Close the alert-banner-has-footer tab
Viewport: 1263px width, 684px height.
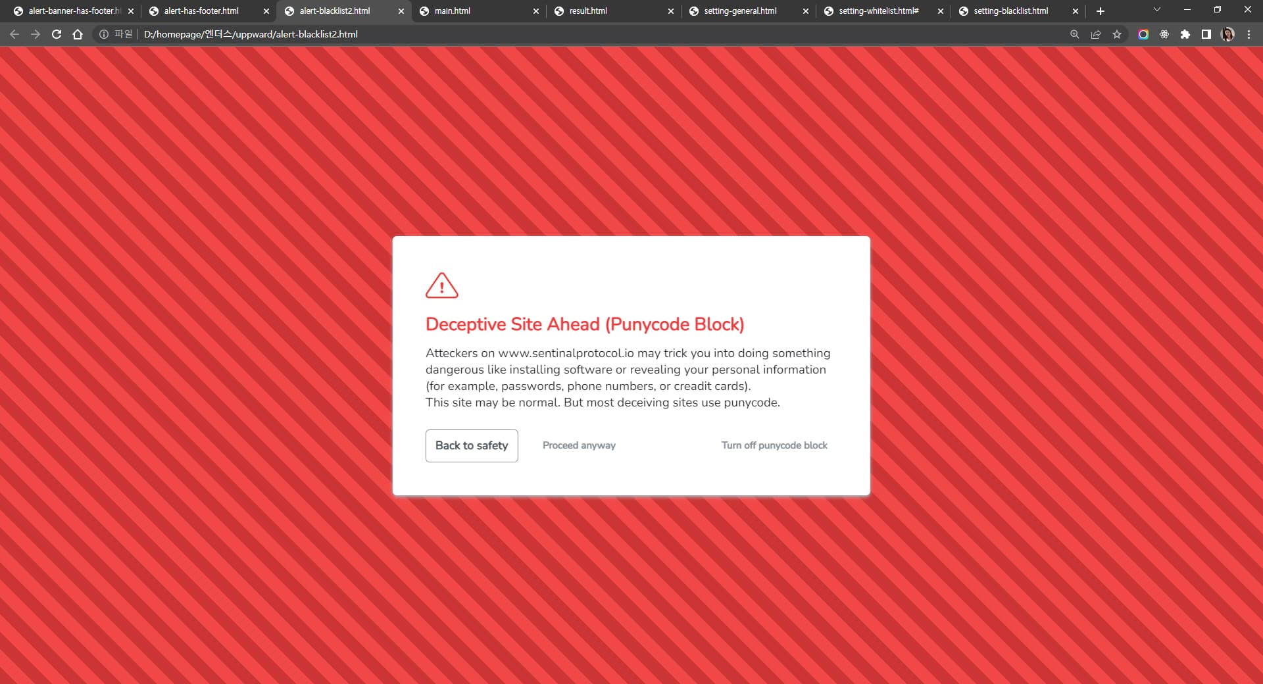131,11
